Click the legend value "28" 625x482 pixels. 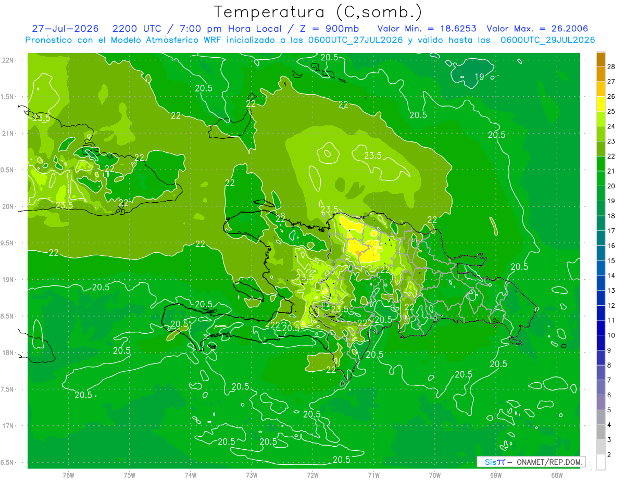612,67
